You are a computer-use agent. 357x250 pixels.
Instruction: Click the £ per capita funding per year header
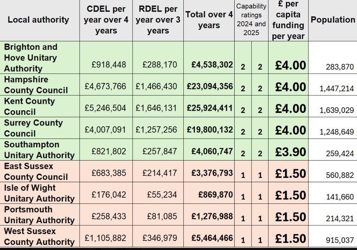click(288, 20)
